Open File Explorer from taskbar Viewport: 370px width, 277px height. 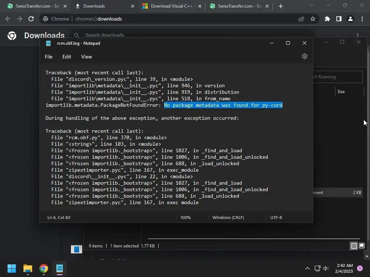pyautogui.click(x=28, y=268)
